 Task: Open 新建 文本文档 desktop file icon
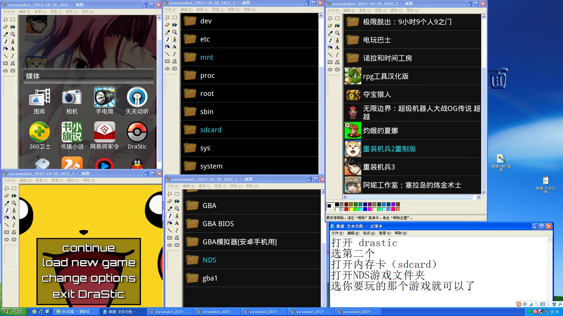coord(546,185)
